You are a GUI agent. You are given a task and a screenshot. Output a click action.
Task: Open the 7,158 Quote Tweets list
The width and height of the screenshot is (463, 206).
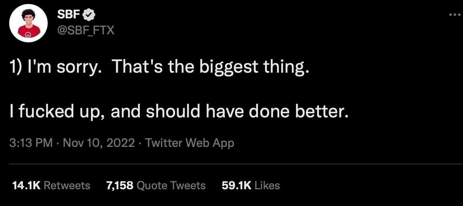[x=156, y=185]
